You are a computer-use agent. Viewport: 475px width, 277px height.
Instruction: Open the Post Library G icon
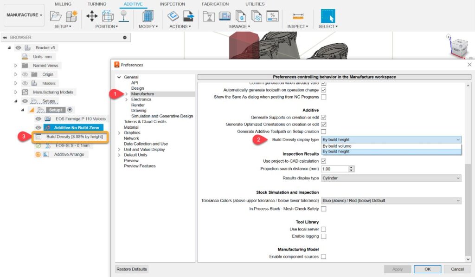click(241, 16)
